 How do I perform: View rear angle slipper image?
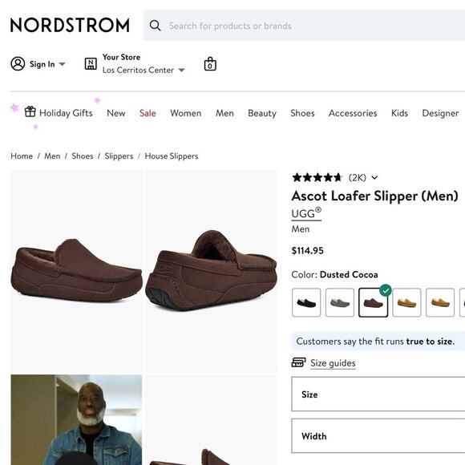point(211,271)
